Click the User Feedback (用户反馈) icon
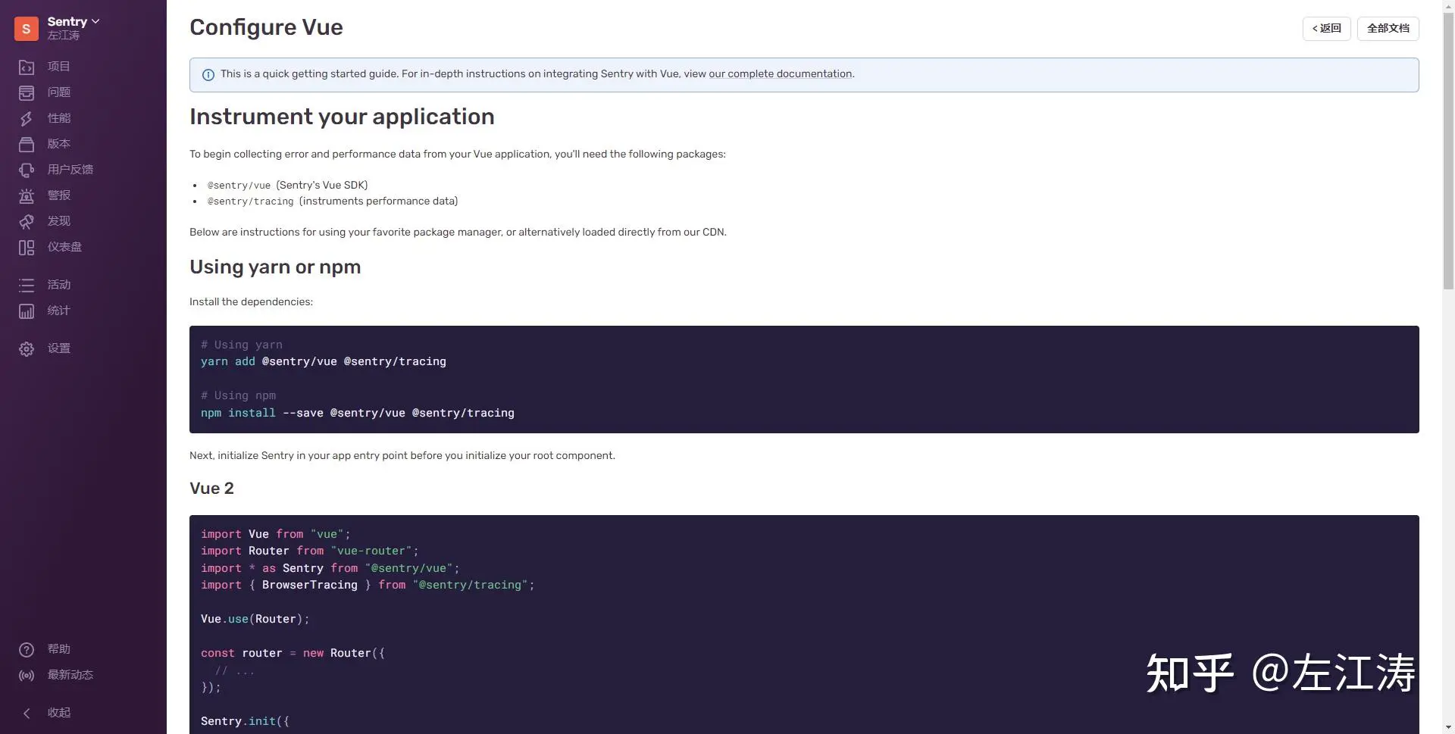This screenshot has width=1455, height=734. coord(27,170)
